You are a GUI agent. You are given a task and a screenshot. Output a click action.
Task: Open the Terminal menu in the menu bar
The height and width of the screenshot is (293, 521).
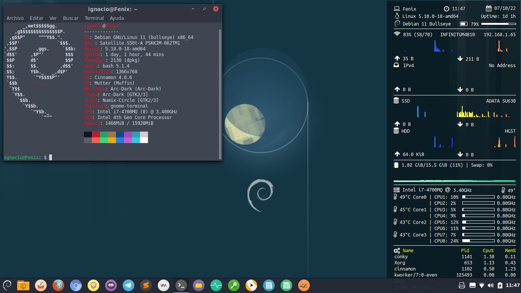pyautogui.click(x=94, y=18)
